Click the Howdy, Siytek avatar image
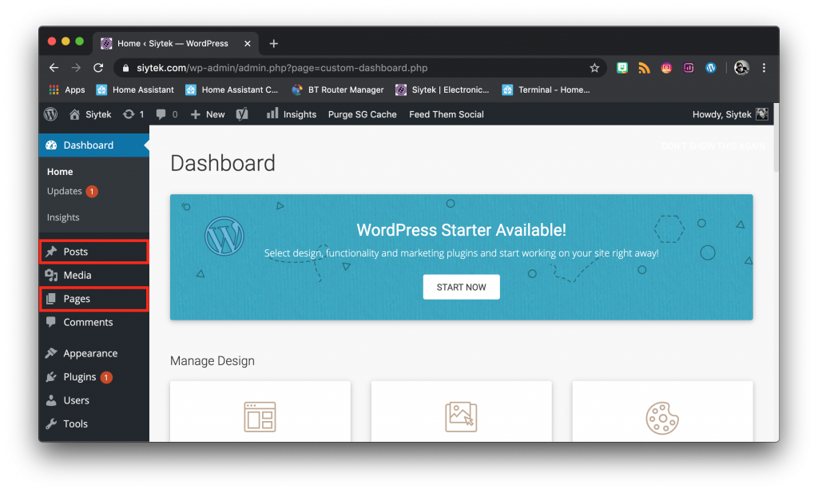The image size is (818, 493). [x=762, y=114]
